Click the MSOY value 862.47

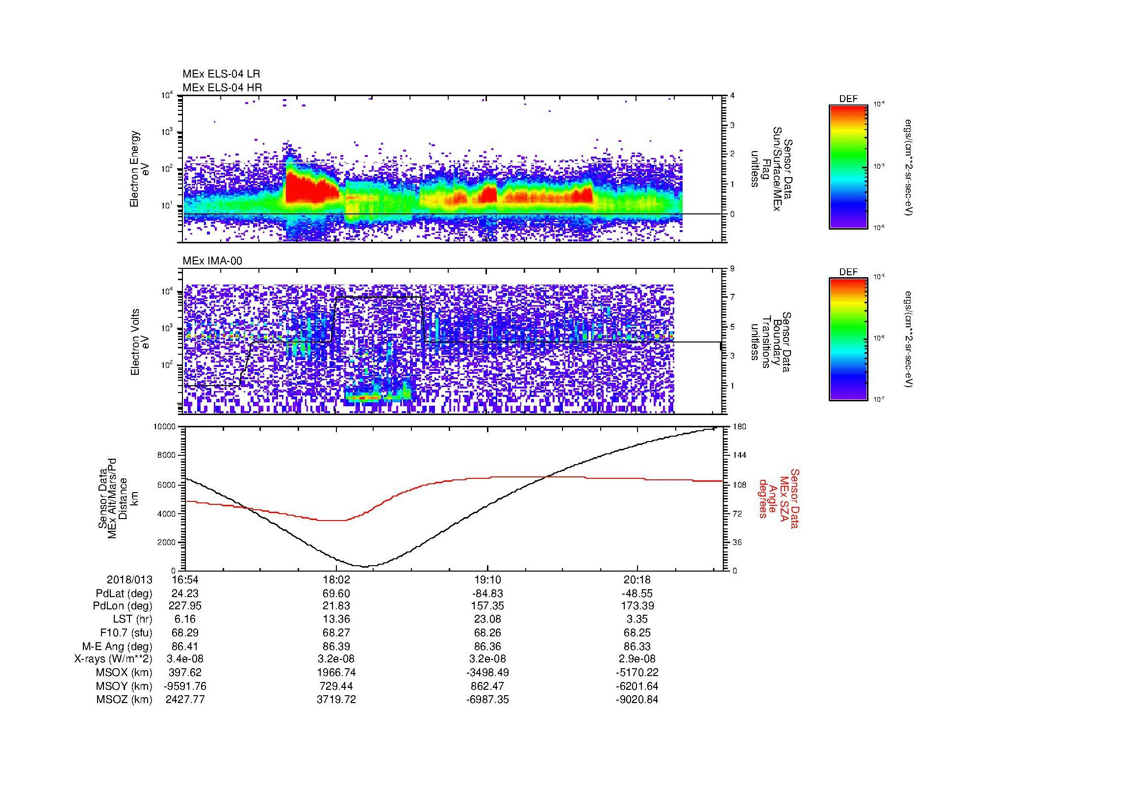coord(487,686)
